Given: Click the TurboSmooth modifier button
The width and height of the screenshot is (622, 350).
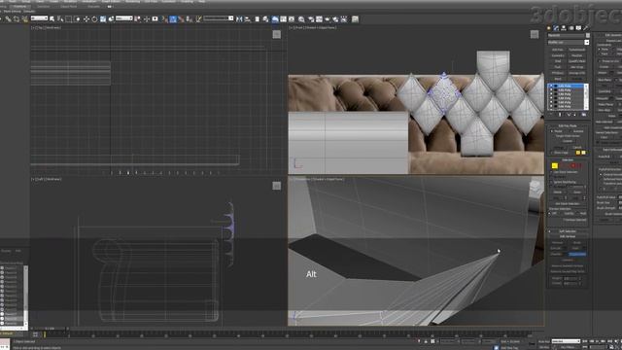Looking at the screenshot, I should tap(577, 50).
